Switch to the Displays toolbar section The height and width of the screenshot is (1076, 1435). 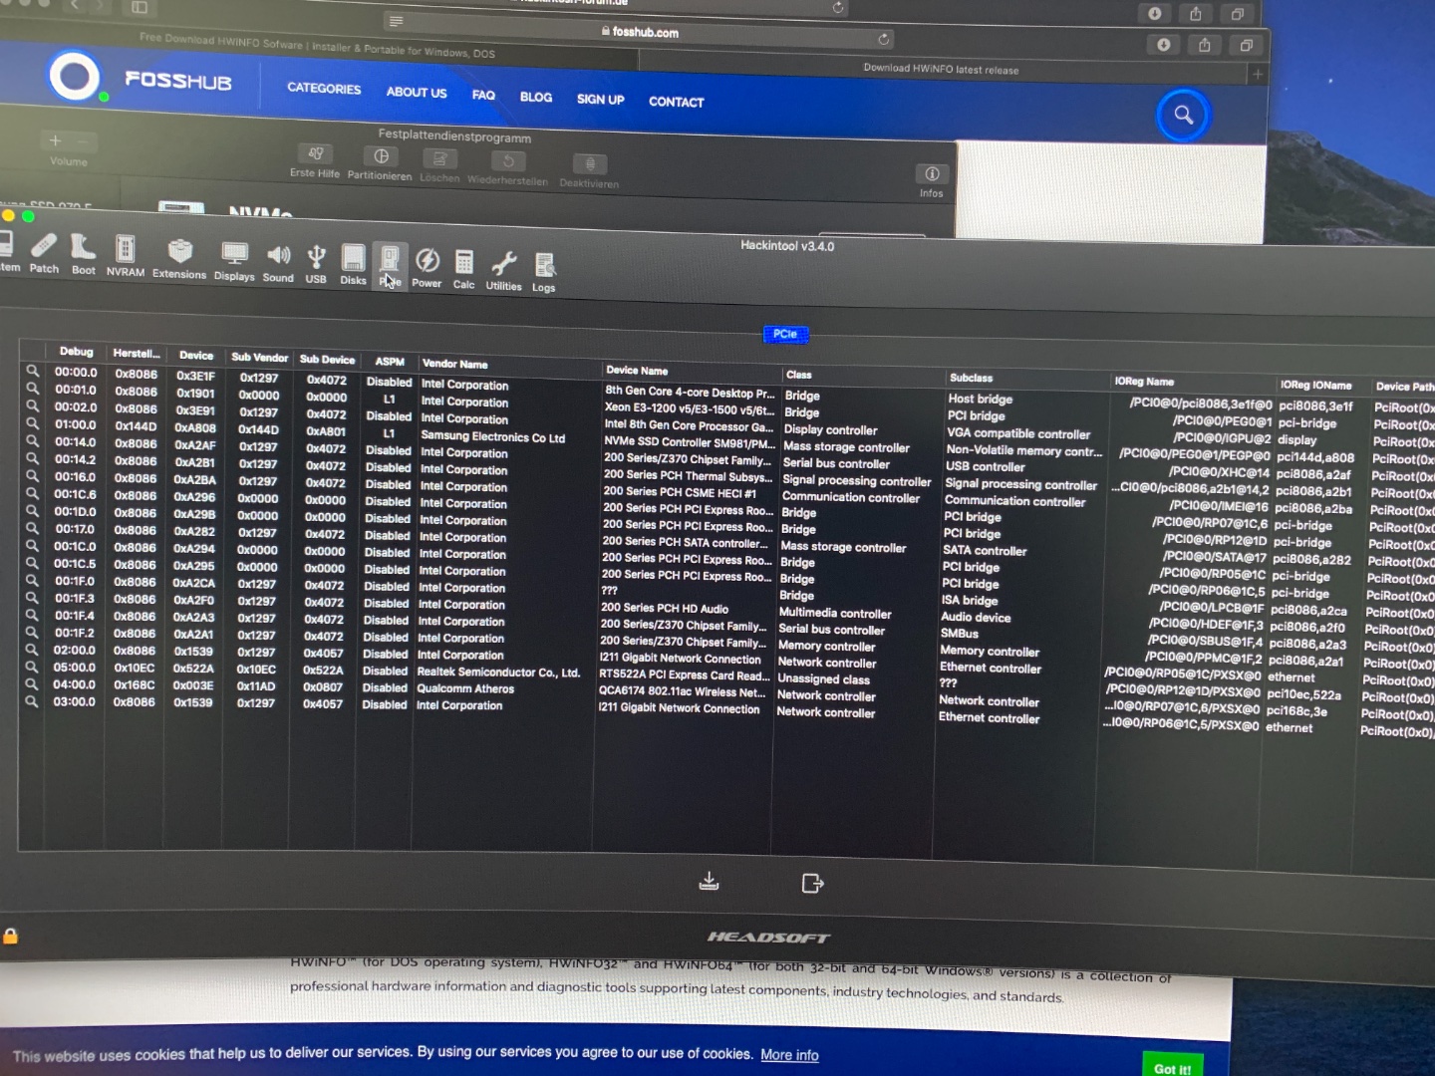[234, 262]
